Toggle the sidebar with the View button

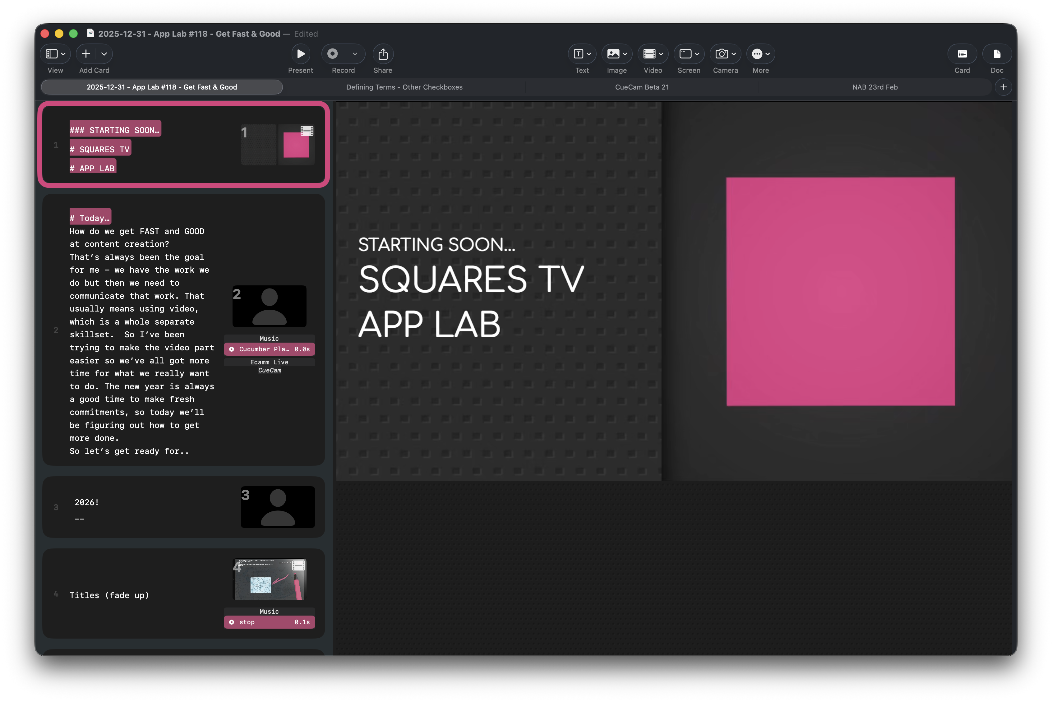(x=52, y=54)
